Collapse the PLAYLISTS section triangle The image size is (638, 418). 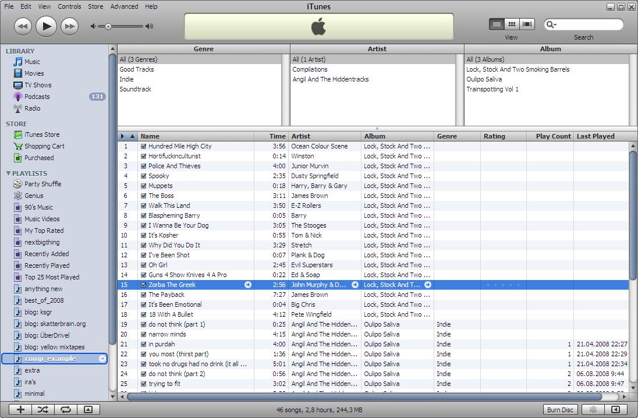(x=8, y=173)
